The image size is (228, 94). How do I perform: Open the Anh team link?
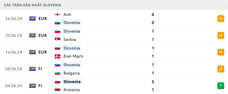coord(67,14)
